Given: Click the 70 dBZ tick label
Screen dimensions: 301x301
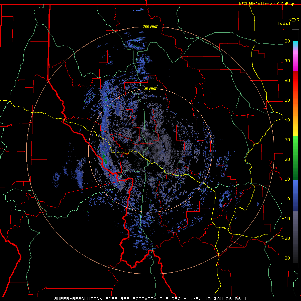Looking at the screenshot, I should (x=287, y=61).
